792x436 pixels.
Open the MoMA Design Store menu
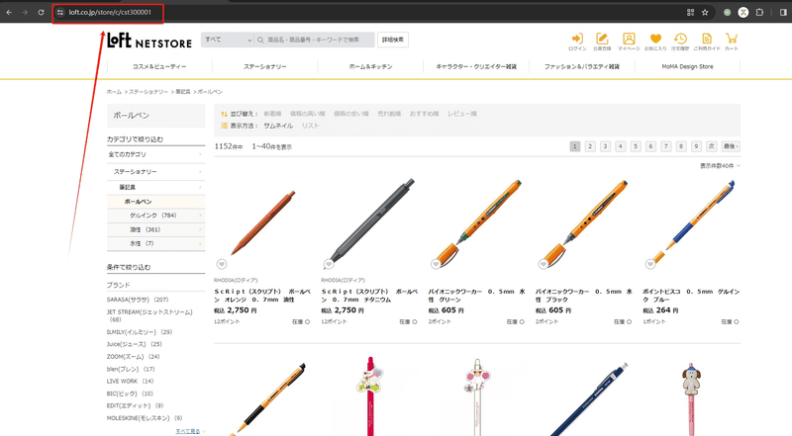click(x=687, y=66)
